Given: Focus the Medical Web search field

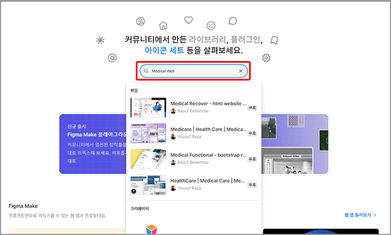Looking at the screenshot, I should point(193,71).
